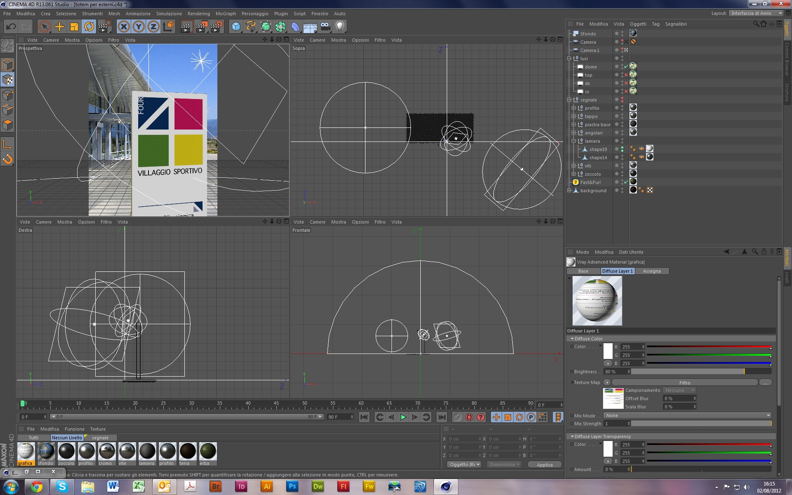Open the render settings clapperboard icon
The height and width of the screenshot is (495, 792).
point(217,27)
